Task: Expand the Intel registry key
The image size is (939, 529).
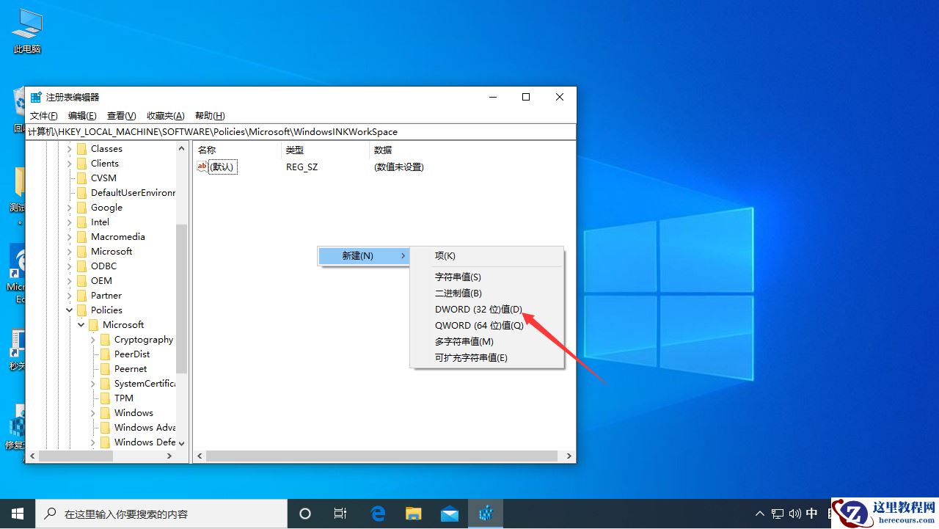Action: [69, 222]
